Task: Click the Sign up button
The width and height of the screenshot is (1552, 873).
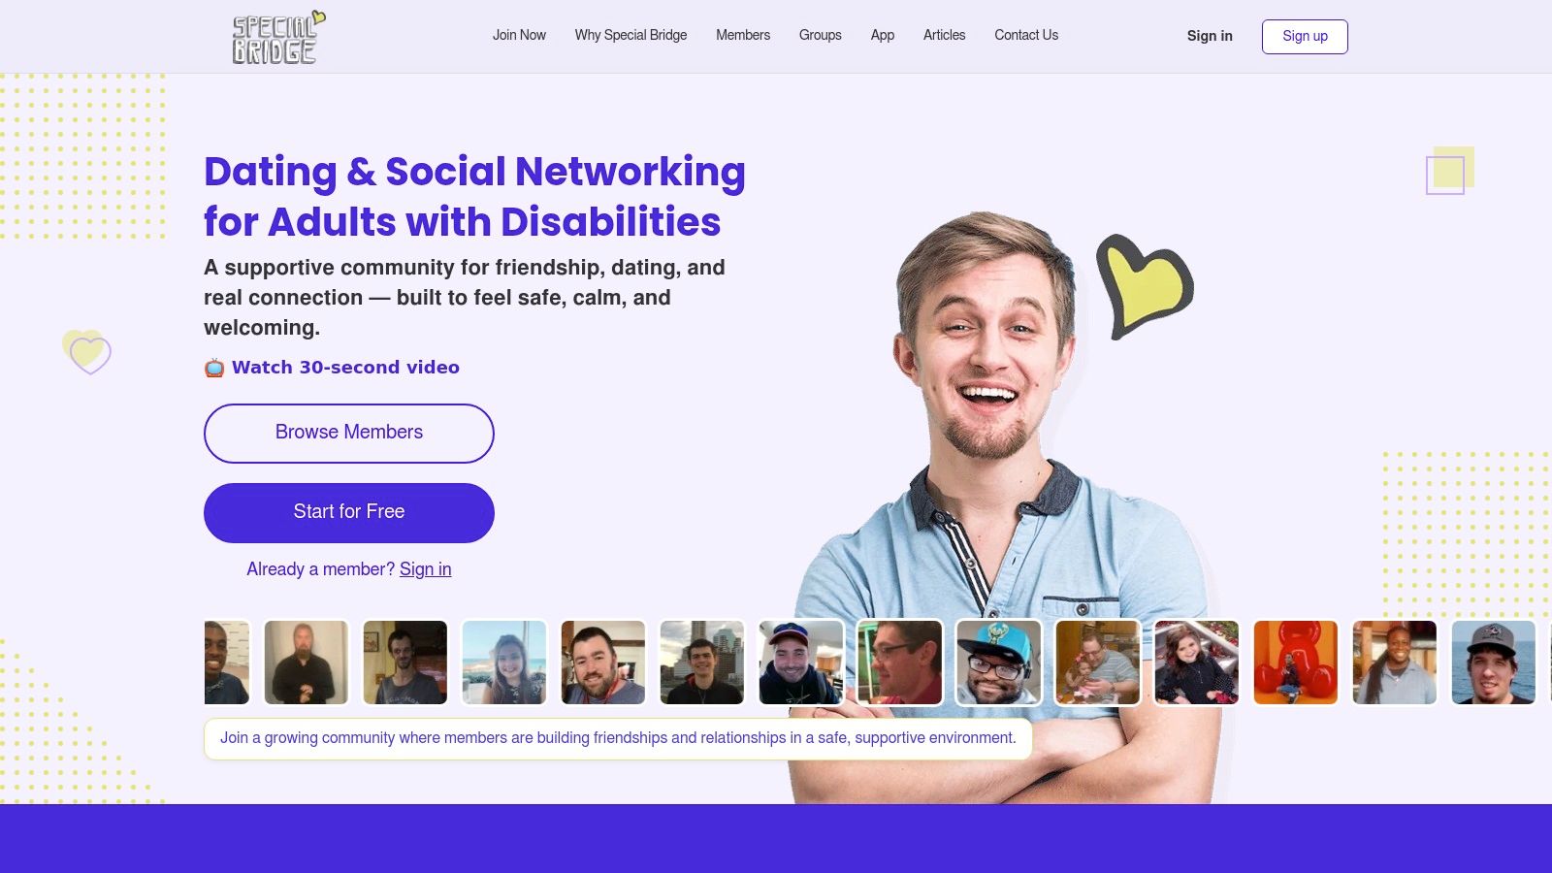Action: (1305, 37)
